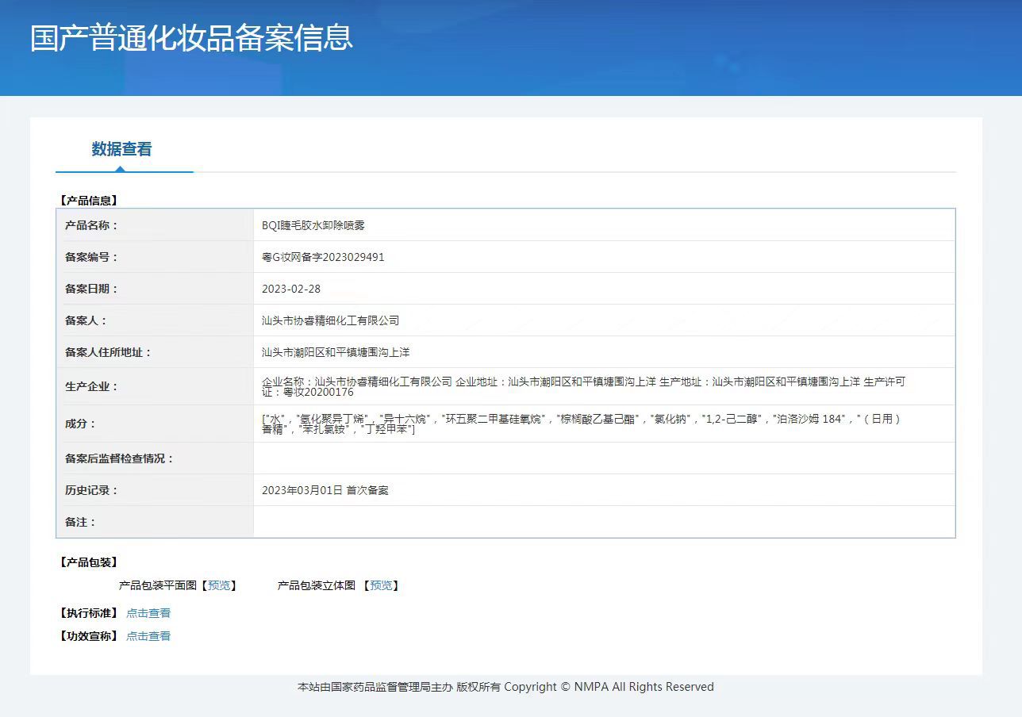The image size is (1022, 717).
Task: Open the 数据查看 tab
Action: click(121, 149)
